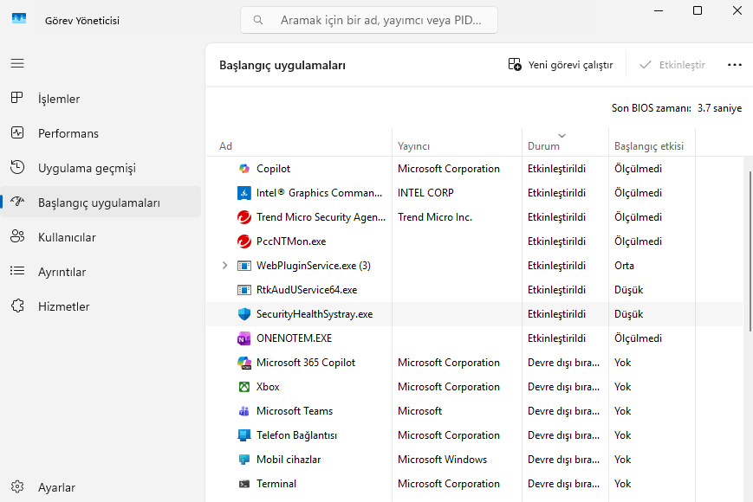Click the vertical scrollbar of the list
Viewport: 753px width, 502px height.
[x=749, y=251]
